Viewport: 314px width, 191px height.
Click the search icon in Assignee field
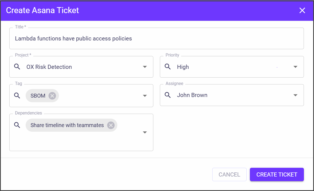[x=168, y=95]
